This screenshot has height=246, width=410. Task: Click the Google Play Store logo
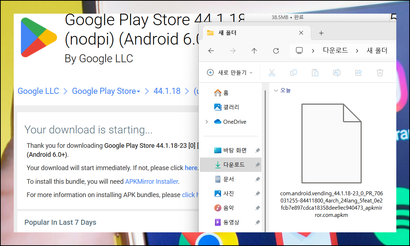tap(39, 37)
